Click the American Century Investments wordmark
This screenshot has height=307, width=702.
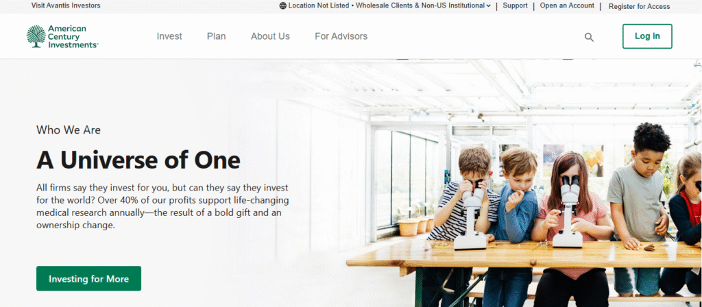[x=73, y=36]
